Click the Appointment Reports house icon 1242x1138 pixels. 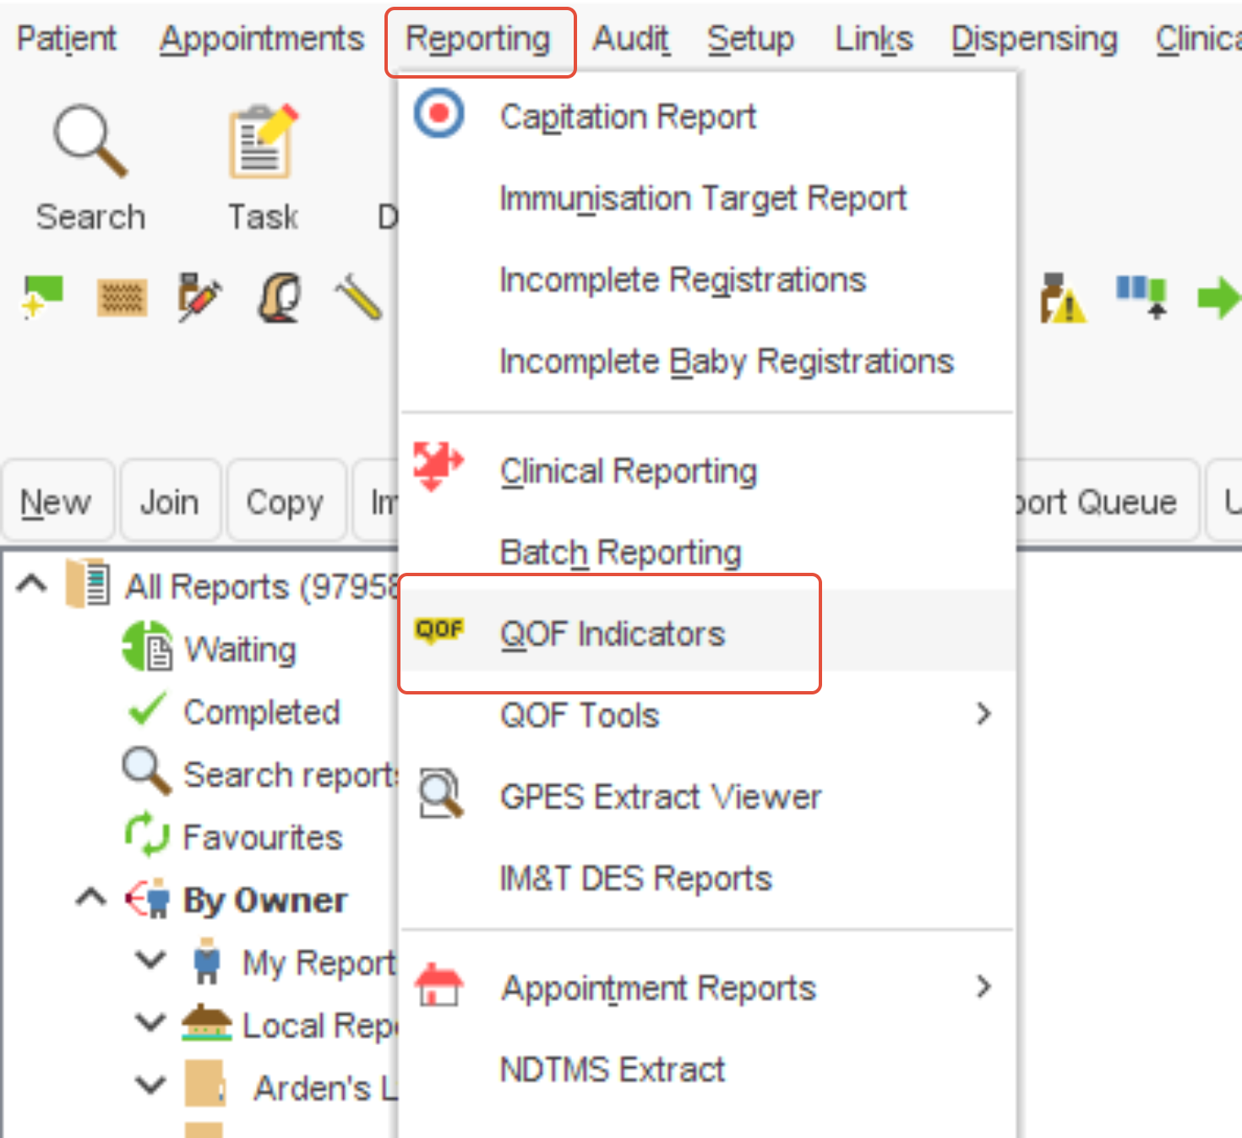(439, 987)
